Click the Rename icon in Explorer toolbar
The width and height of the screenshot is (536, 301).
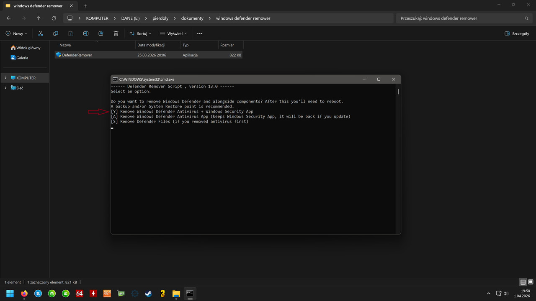[86, 33]
